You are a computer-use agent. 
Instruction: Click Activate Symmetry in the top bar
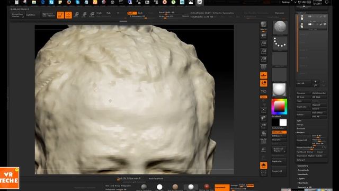click(223, 13)
